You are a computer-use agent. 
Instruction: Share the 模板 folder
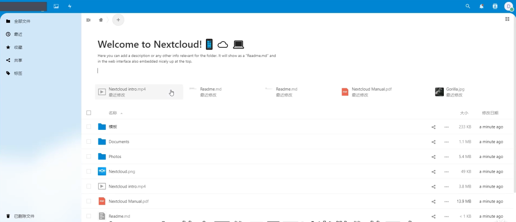[x=433, y=127]
